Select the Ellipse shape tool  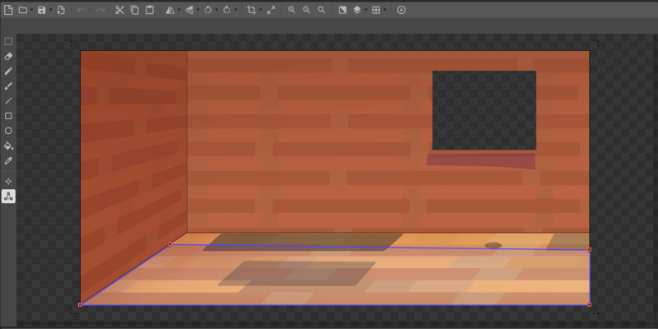point(8,131)
